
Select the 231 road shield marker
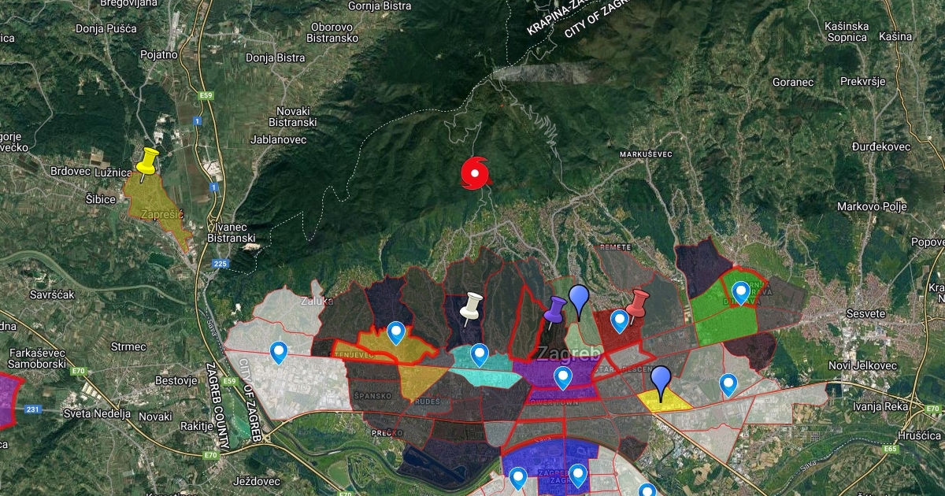[x=32, y=409]
